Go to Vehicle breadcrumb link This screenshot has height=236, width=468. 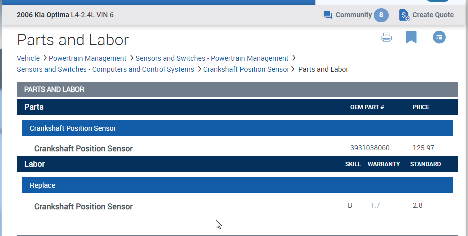(x=28, y=58)
